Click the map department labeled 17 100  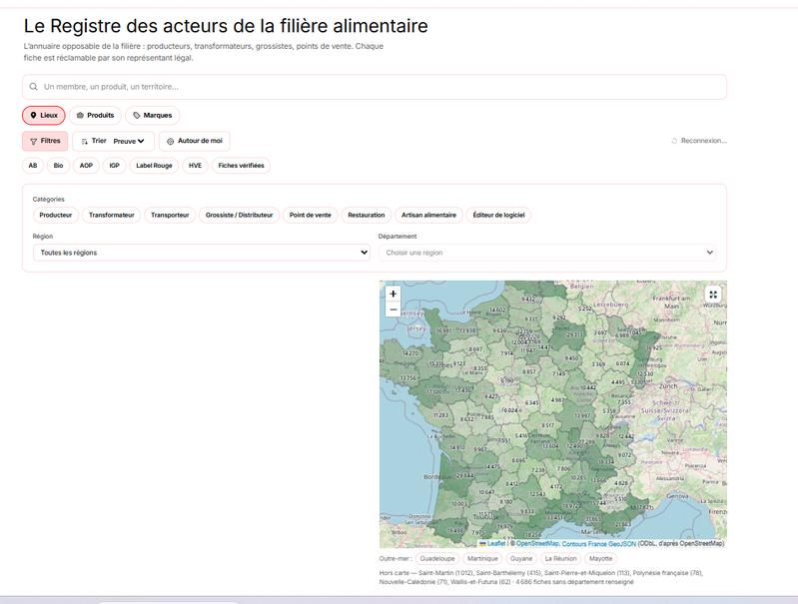point(434,391)
